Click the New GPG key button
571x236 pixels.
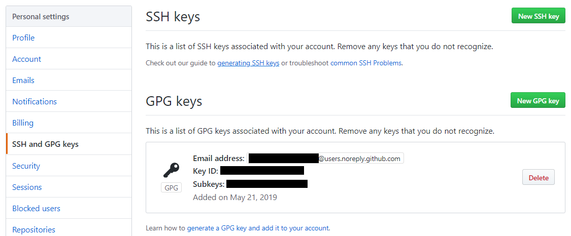click(x=538, y=101)
